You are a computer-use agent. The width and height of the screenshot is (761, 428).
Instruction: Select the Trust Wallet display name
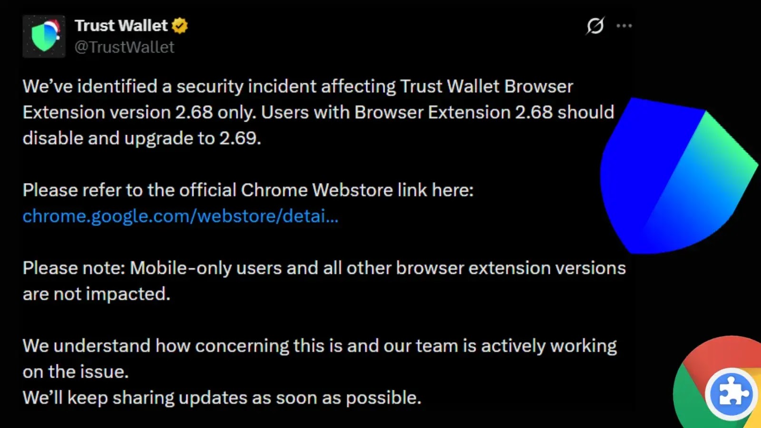click(x=122, y=26)
